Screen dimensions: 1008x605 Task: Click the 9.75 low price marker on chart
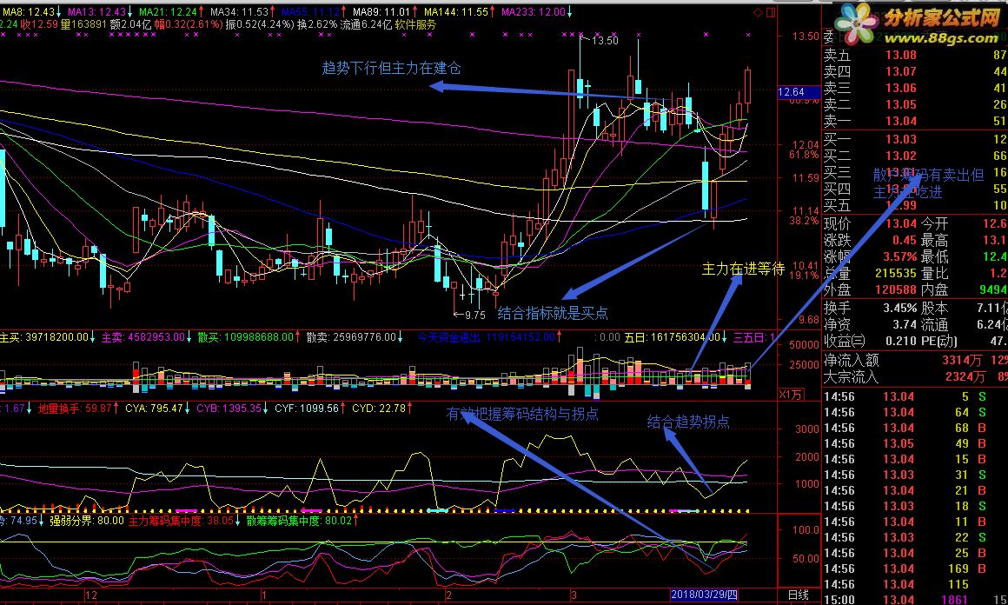pos(474,315)
